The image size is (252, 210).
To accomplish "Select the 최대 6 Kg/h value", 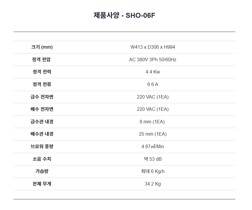I will click(x=153, y=171).
